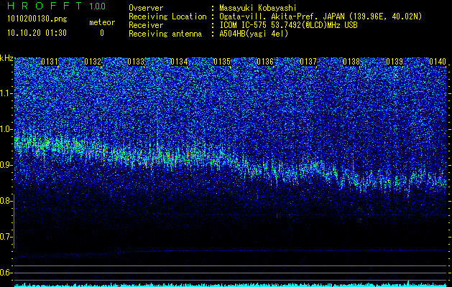Click the 0131 time marker
Image resolution: width=452 pixels, height=287 pixels.
pyautogui.click(x=50, y=62)
